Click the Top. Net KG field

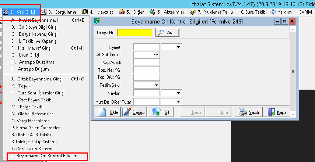click(147, 70)
